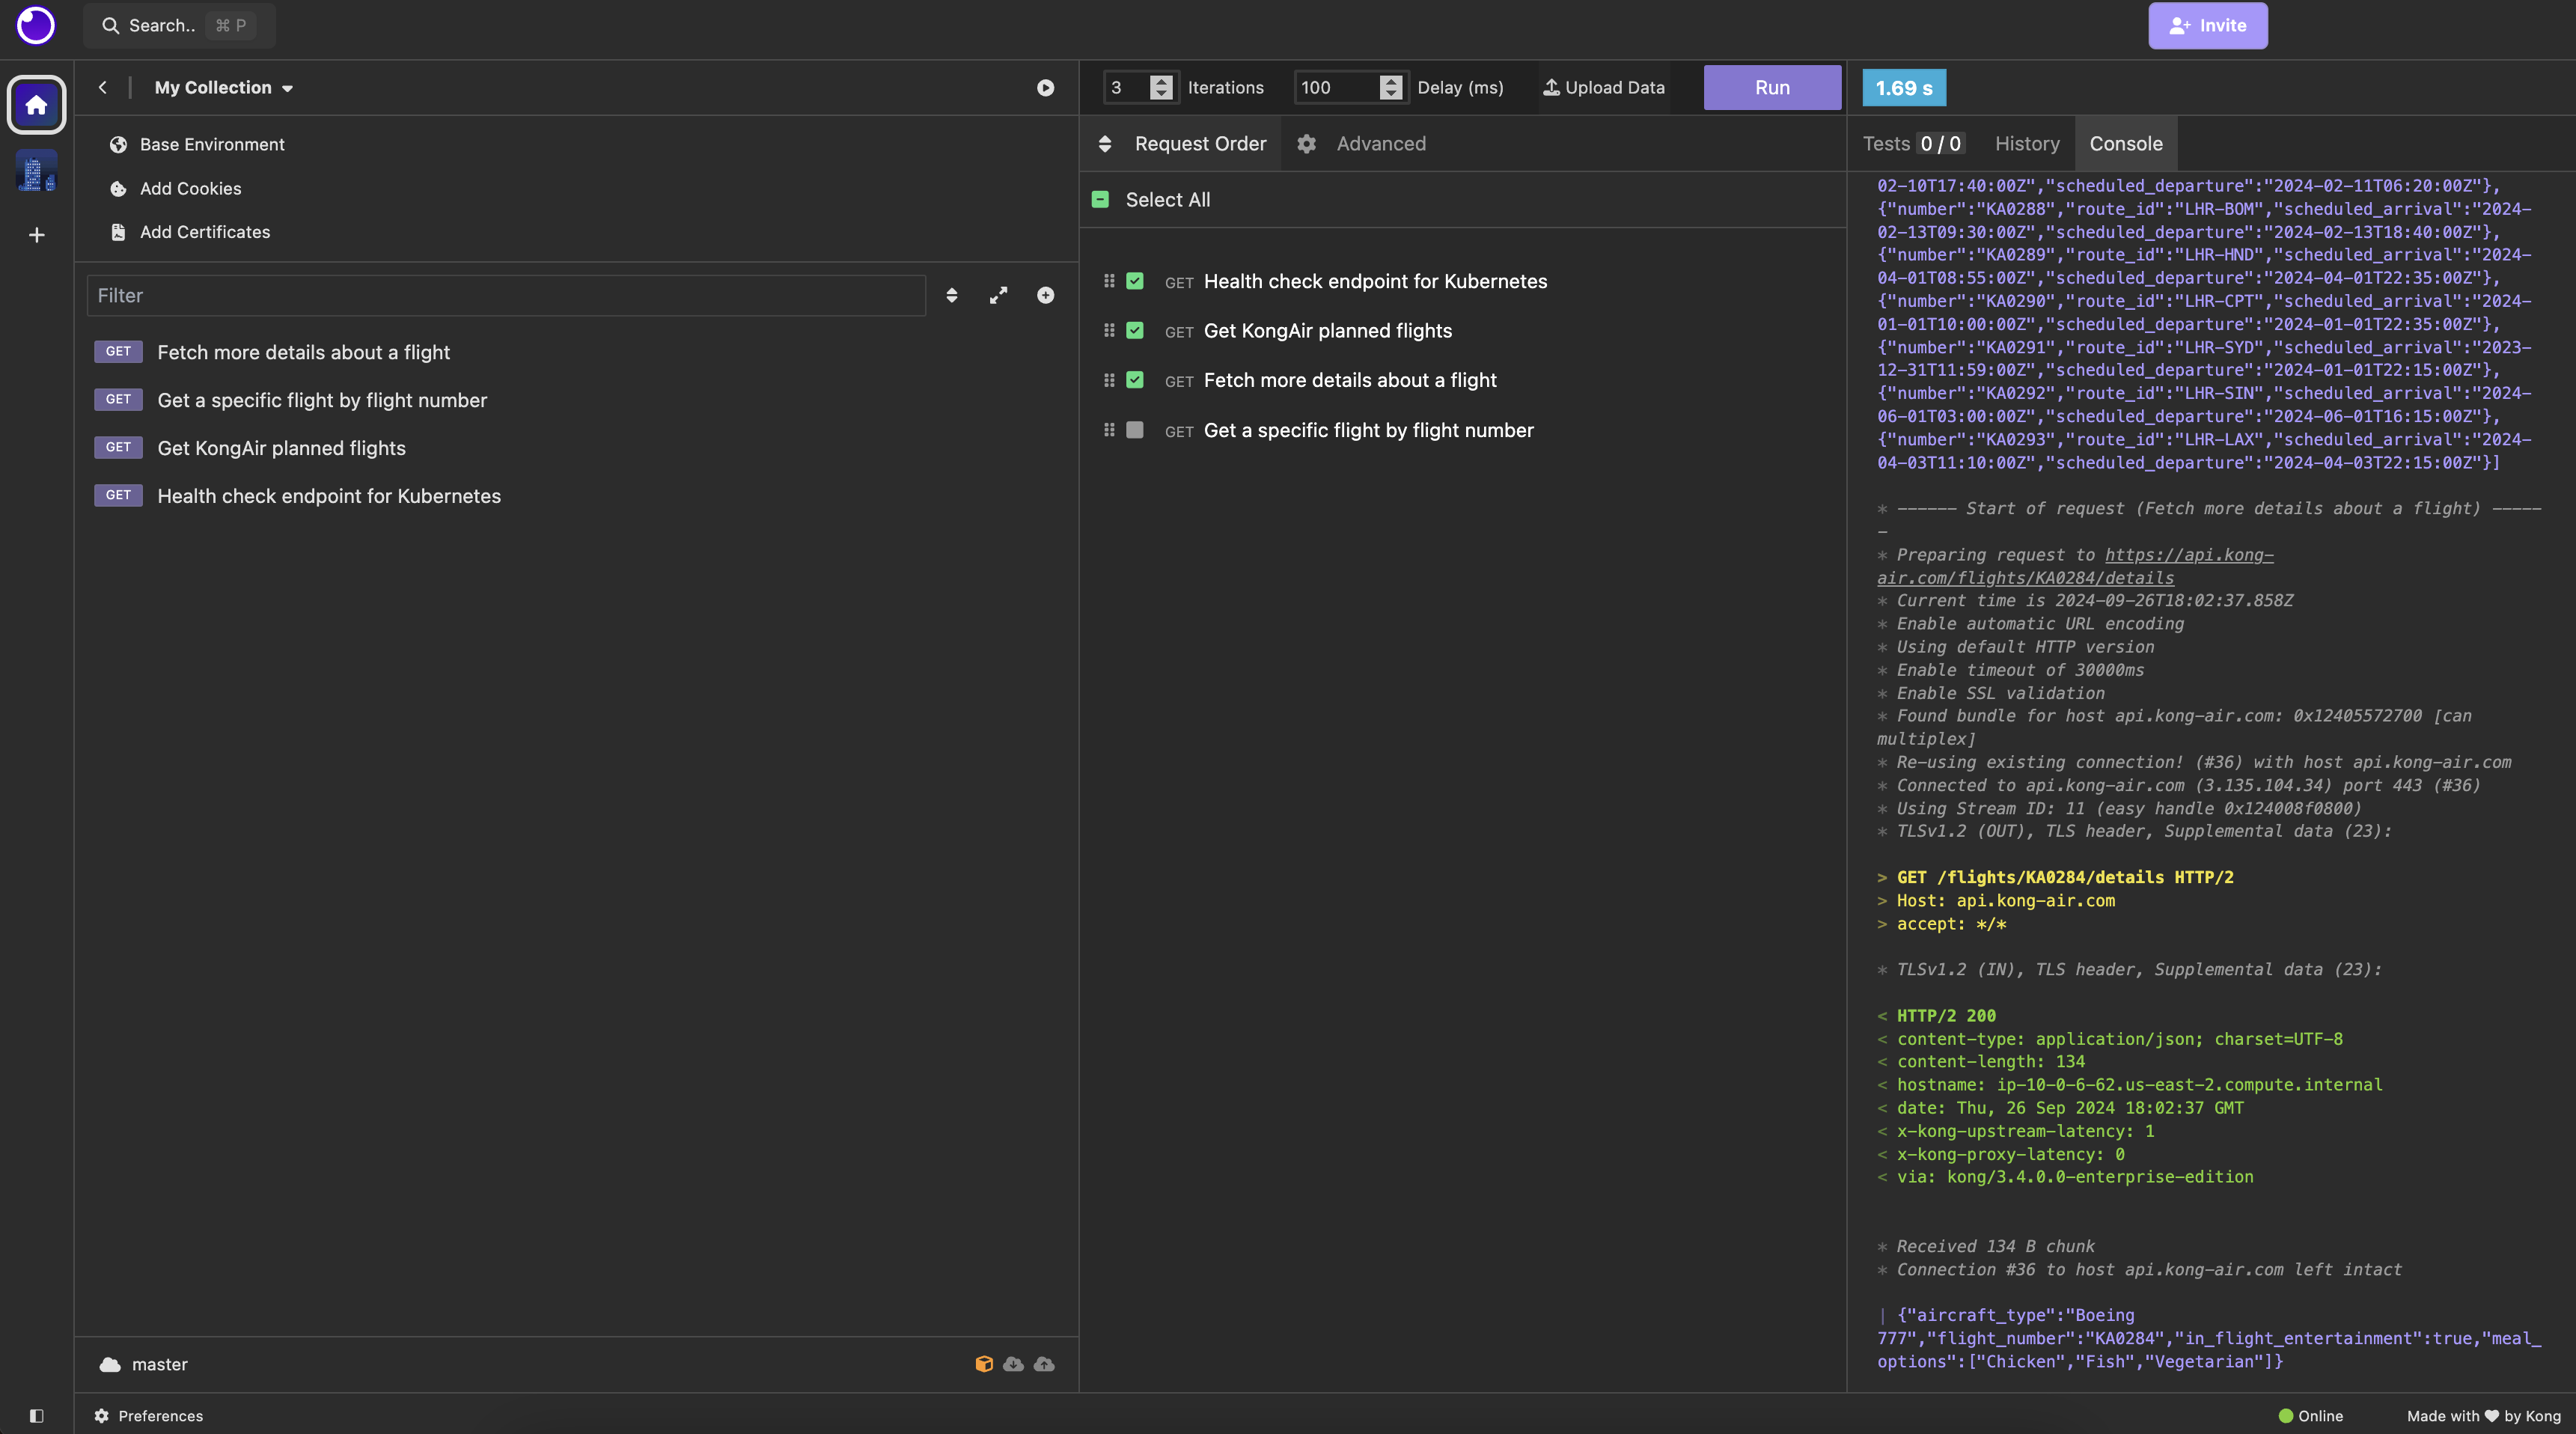Uncheck Fetch more details about a flight
This screenshot has height=1434, width=2576.
click(x=1135, y=380)
